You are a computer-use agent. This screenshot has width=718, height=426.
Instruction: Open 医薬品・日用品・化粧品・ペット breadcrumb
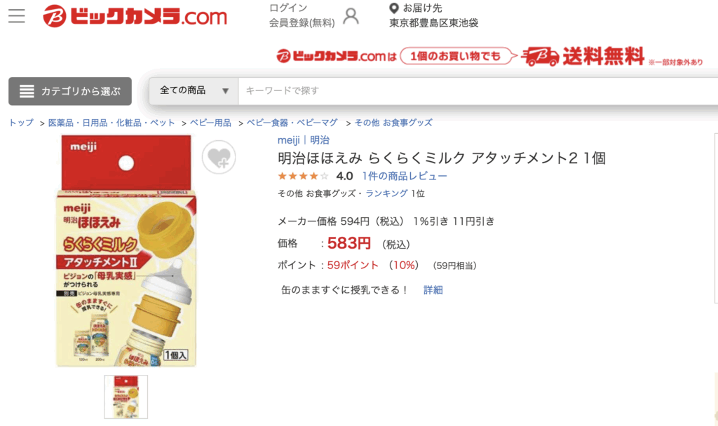[111, 123]
